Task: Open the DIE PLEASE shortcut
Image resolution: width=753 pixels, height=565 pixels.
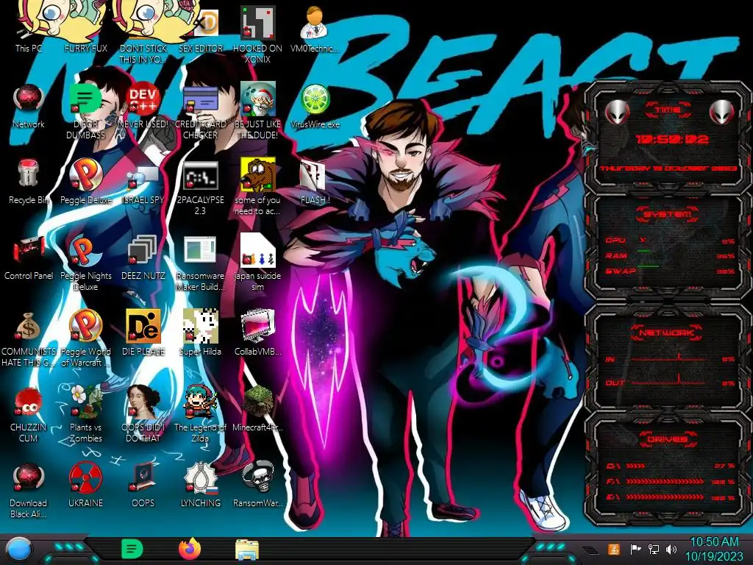Action: point(143,333)
